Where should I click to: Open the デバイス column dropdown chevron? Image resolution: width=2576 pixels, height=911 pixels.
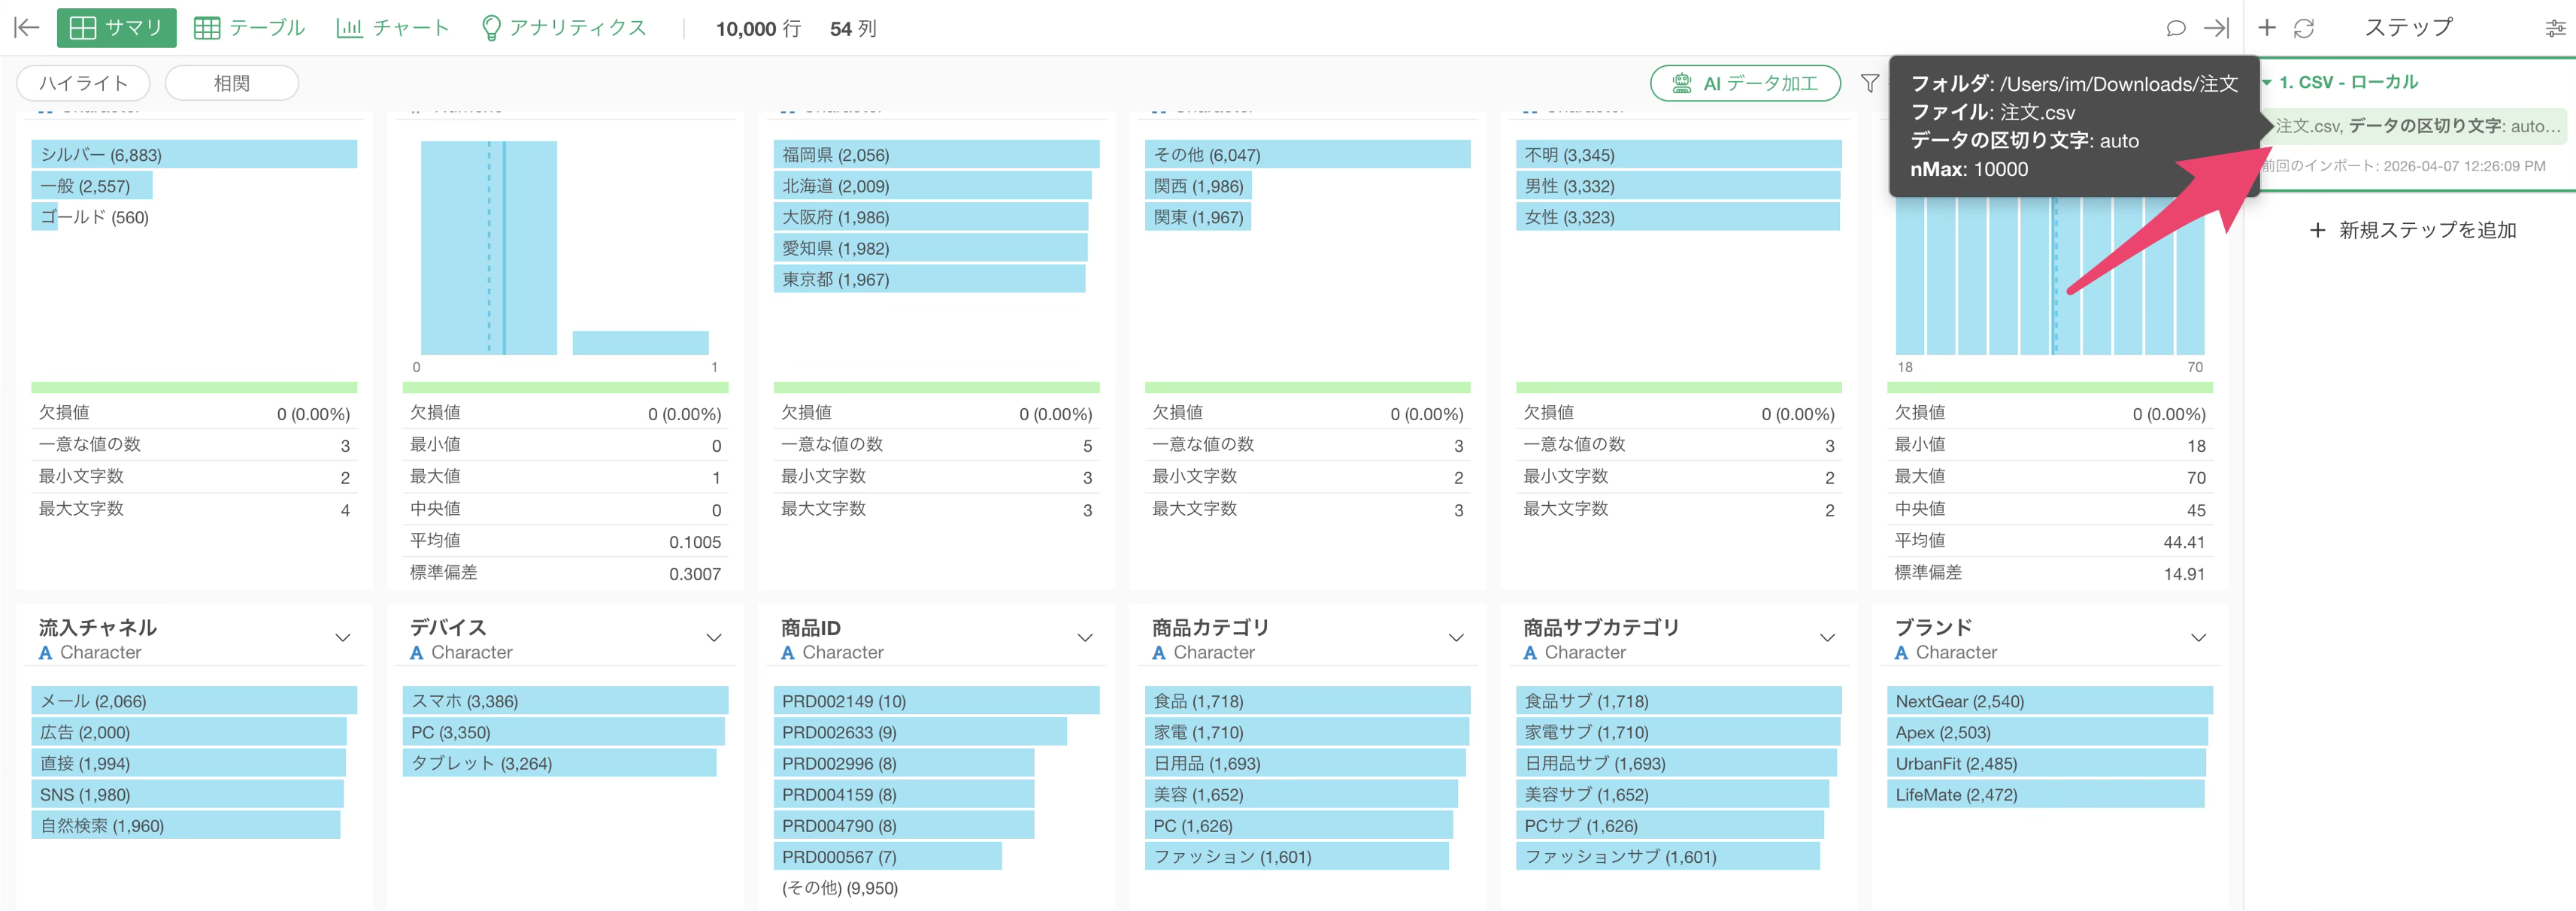coord(714,638)
